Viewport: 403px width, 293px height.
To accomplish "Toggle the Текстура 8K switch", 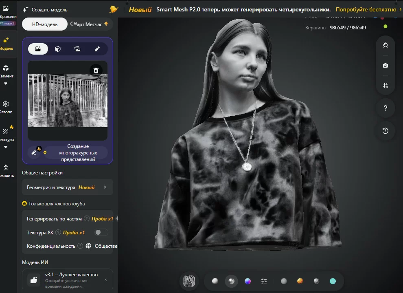I will tap(101, 233).
